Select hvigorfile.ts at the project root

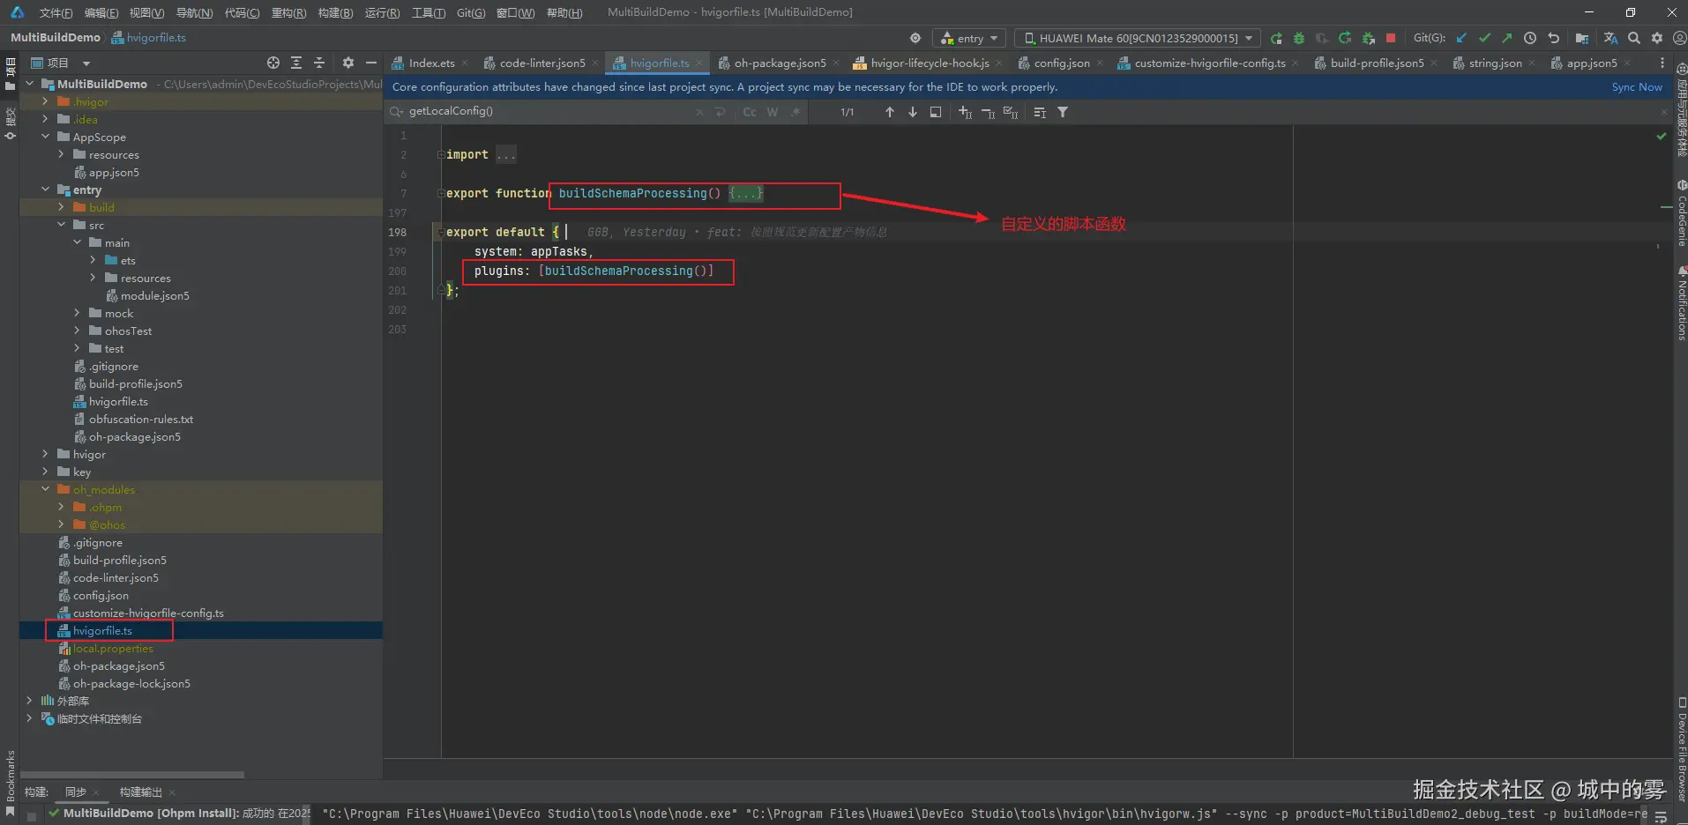102,631
